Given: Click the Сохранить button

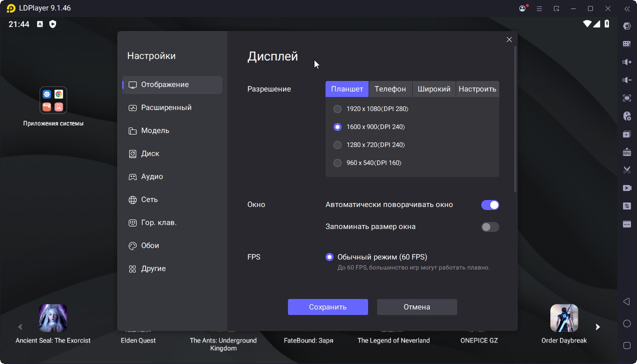Looking at the screenshot, I should coord(328,307).
